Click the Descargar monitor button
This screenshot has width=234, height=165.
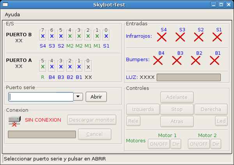click(92, 120)
